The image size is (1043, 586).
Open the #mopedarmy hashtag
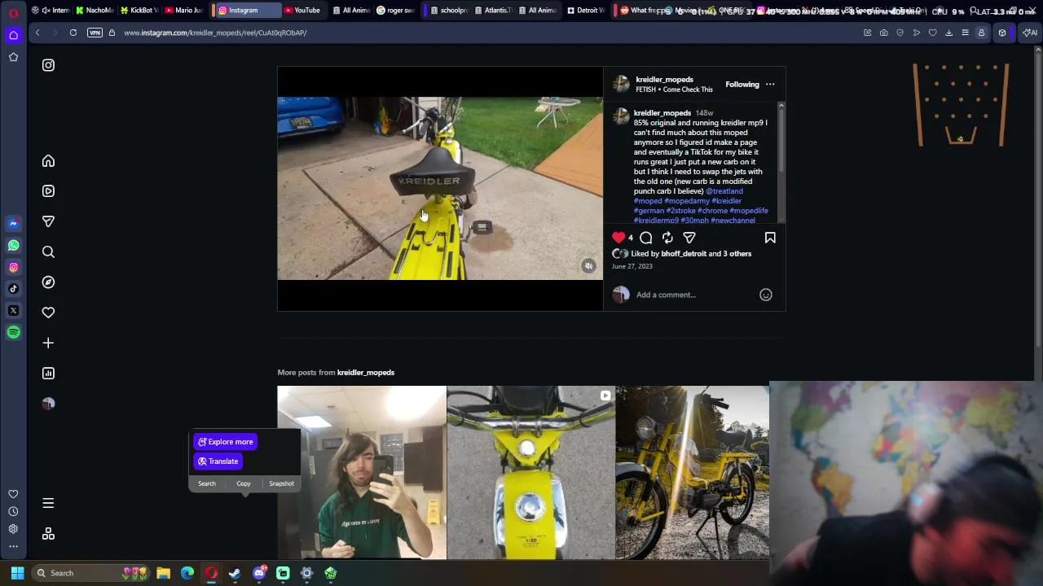tap(687, 201)
